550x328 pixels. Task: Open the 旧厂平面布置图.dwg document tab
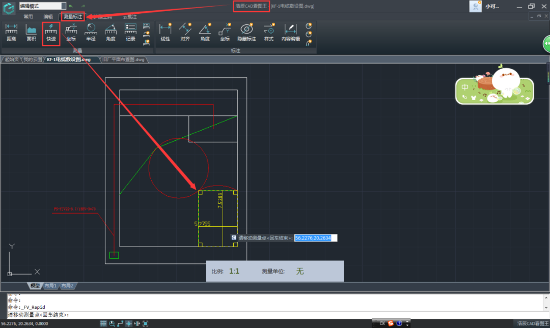[x=123, y=59]
